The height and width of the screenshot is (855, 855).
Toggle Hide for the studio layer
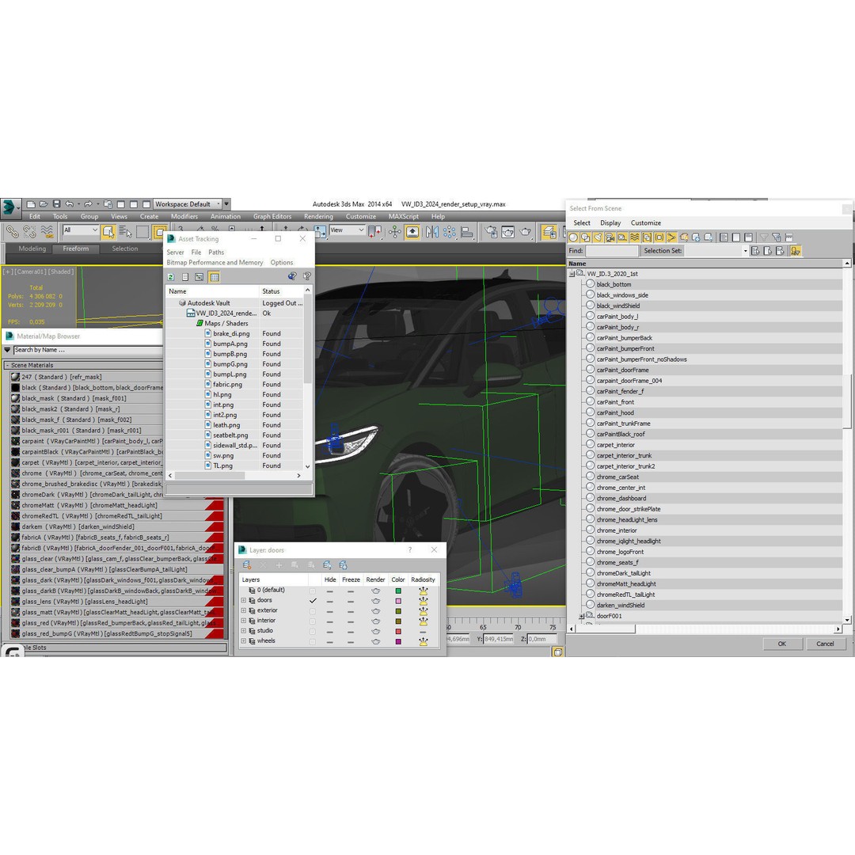[x=330, y=632]
